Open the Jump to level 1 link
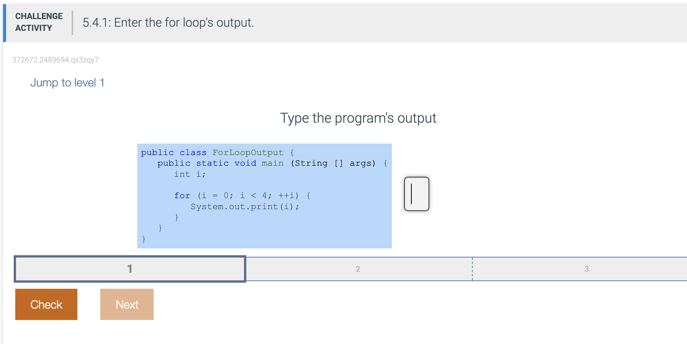This screenshot has width=687, height=344. click(67, 82)
